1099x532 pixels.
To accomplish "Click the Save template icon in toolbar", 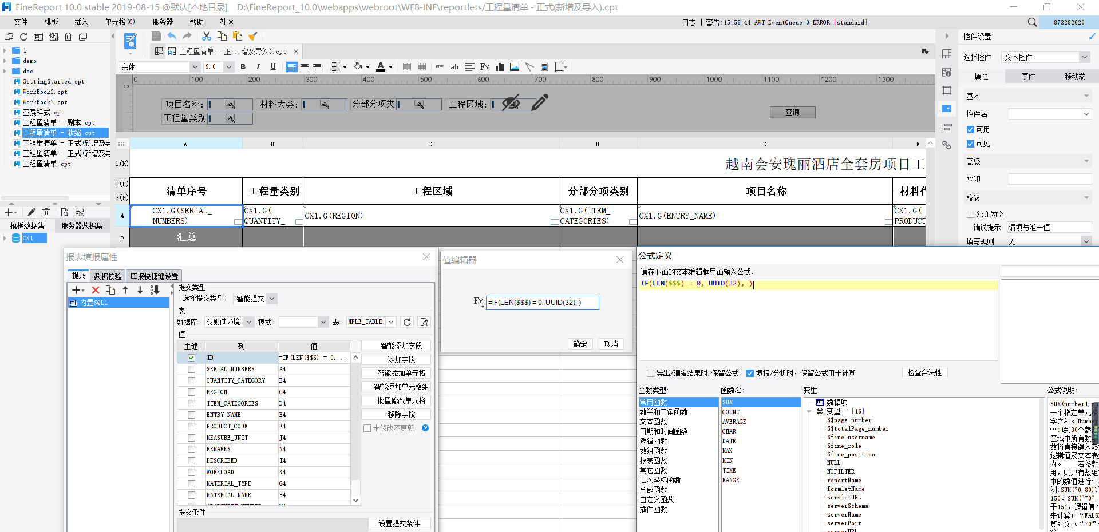I will [x=156, y=36].
